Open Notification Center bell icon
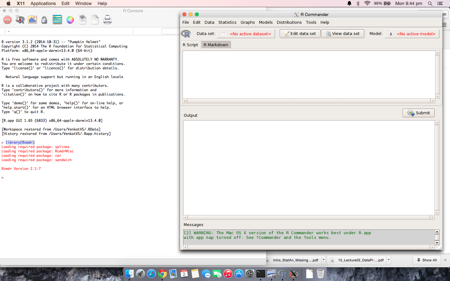This screenshot has height=281, width=450. point(349,3)
